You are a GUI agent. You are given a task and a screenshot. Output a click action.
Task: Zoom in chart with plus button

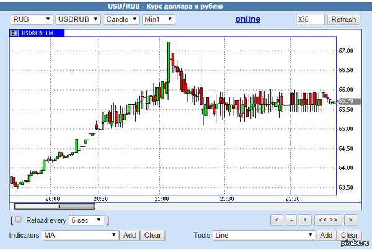click(x=305, y=220)
